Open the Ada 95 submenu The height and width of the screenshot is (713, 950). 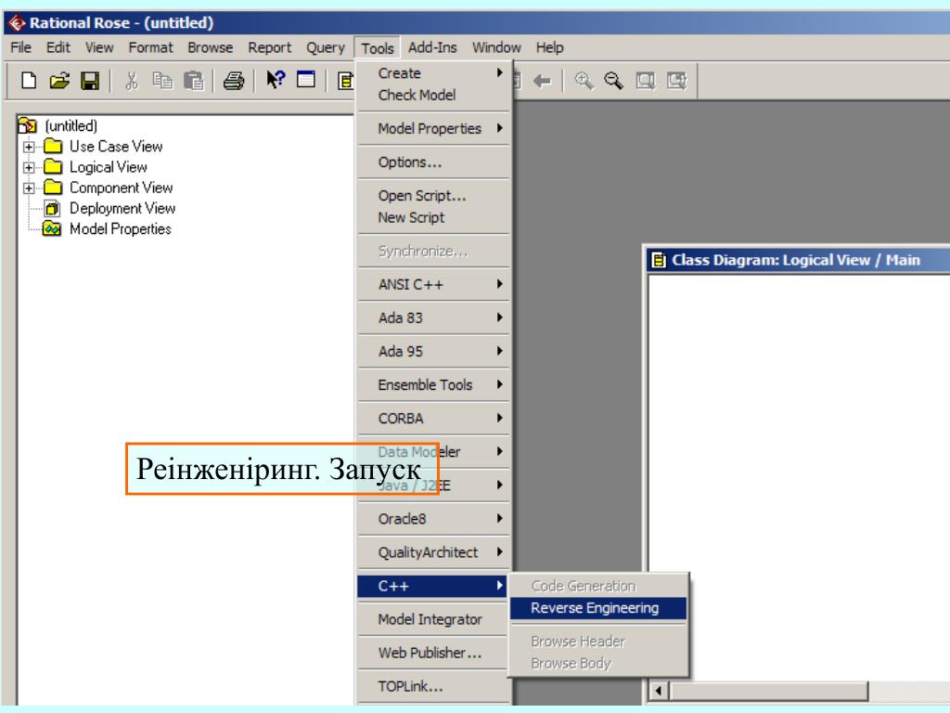[434, 351]
